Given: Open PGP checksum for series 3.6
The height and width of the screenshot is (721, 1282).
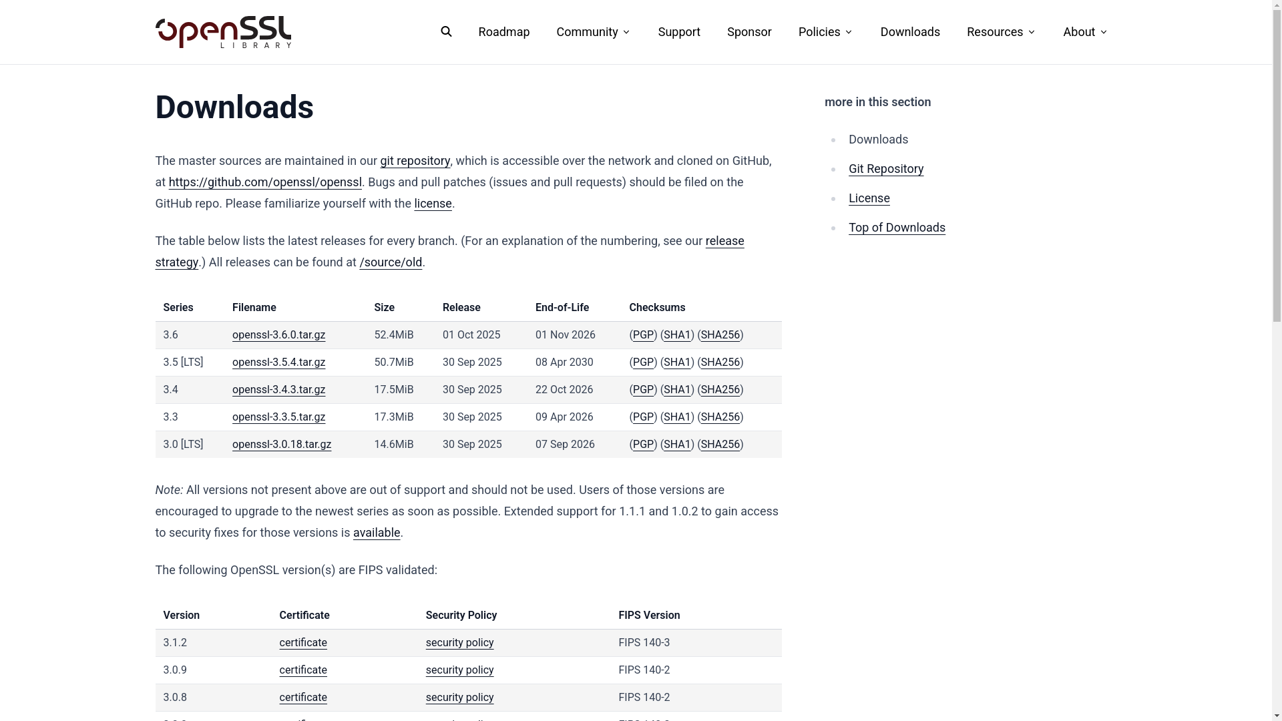Looking at the screenshot, I should coord(643,335).
